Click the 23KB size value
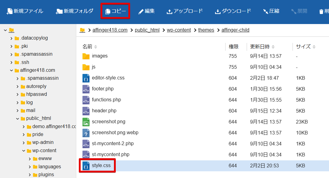The height and width of the screenshot is (178, 329). click(x=302, y=122)
